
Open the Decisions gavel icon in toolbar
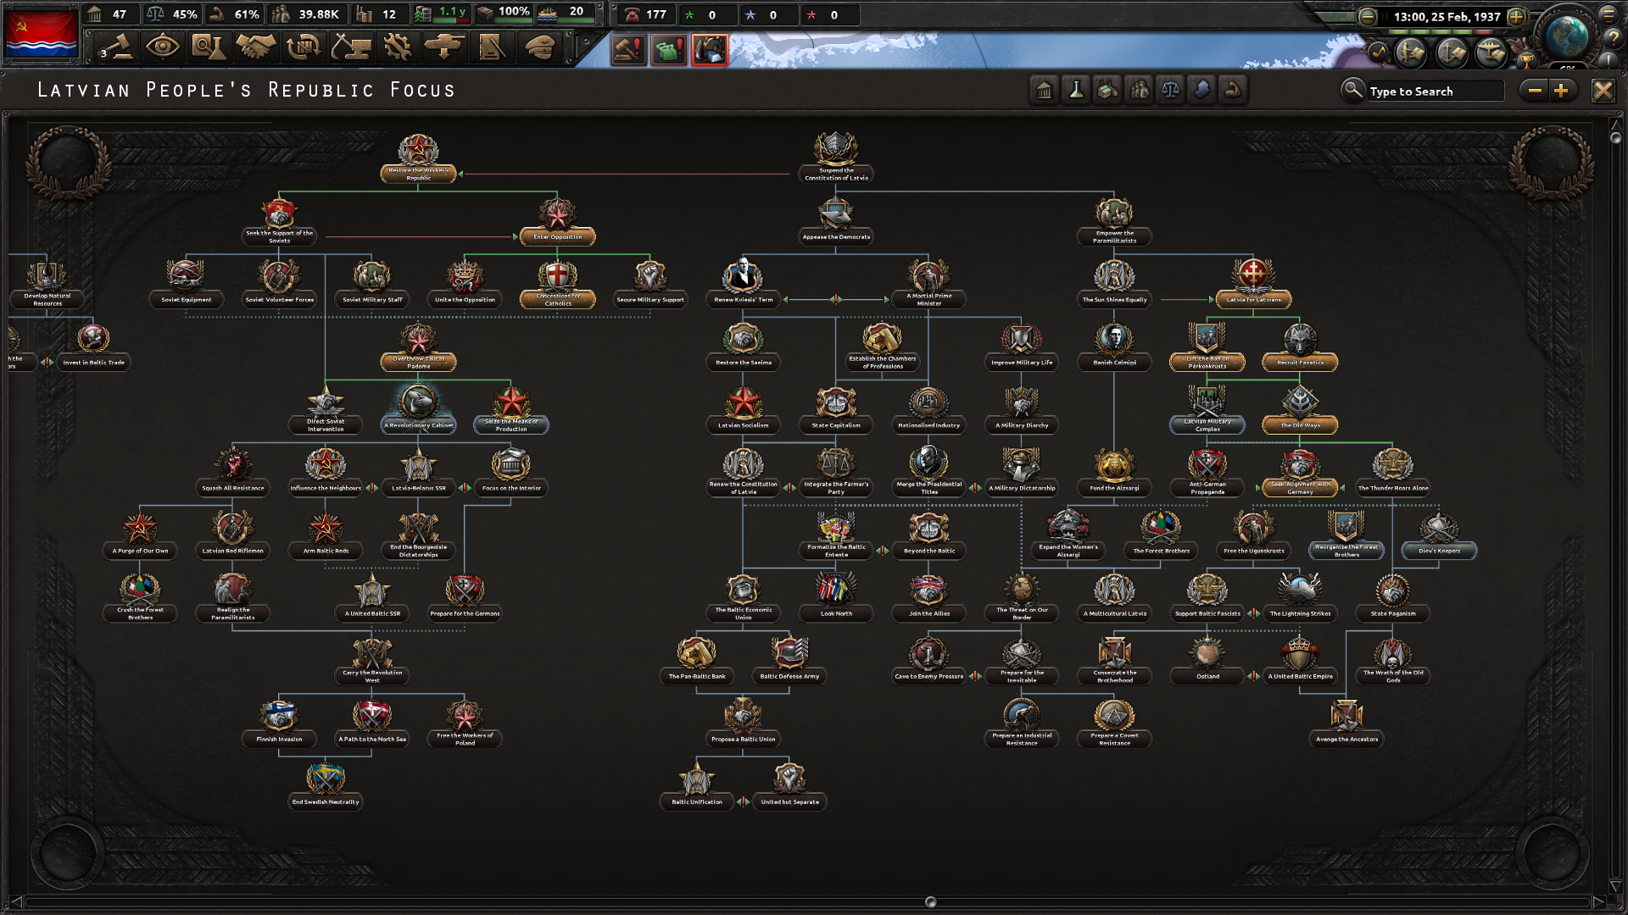(x=116, y=47)
